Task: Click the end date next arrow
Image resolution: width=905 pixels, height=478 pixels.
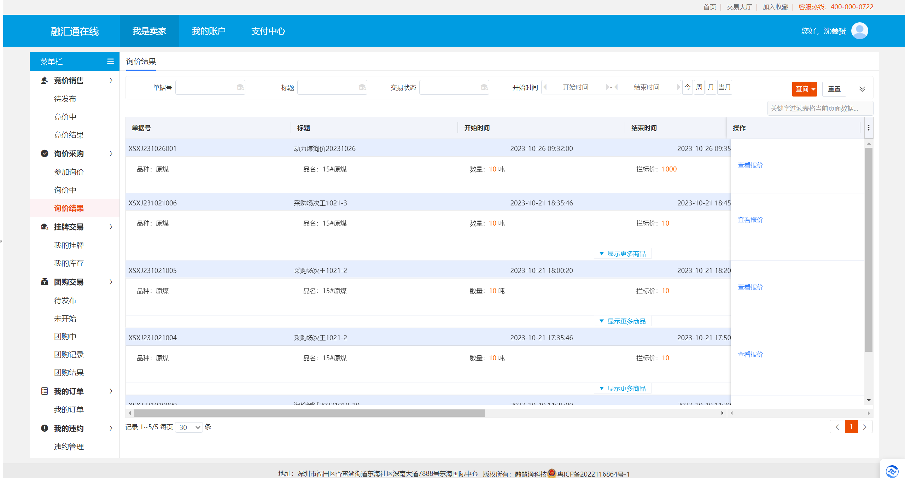Action: tap(678, 87)
